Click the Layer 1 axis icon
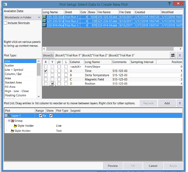The image size is (188, 172). click(9, 116)
